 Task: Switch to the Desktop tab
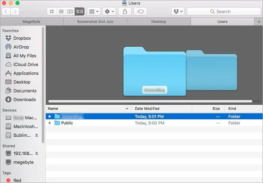159,21
